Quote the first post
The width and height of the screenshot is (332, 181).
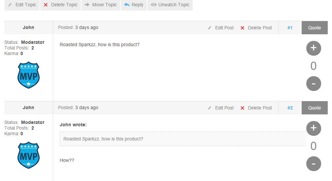(x=315, y=28)
